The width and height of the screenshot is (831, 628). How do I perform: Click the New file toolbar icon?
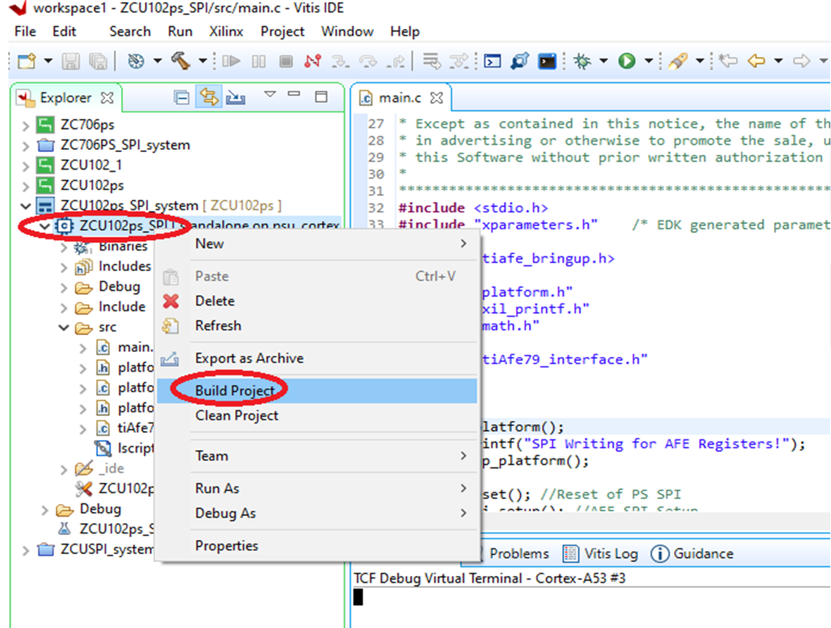click(x=26, y=61)
